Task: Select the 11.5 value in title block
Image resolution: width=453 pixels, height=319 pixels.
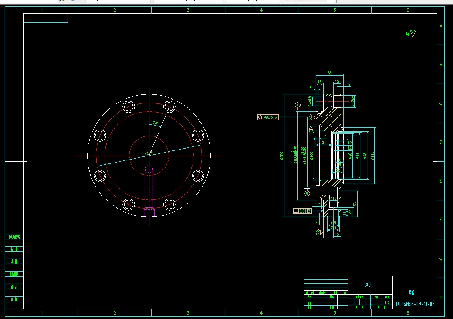Action: click(387, 302)
